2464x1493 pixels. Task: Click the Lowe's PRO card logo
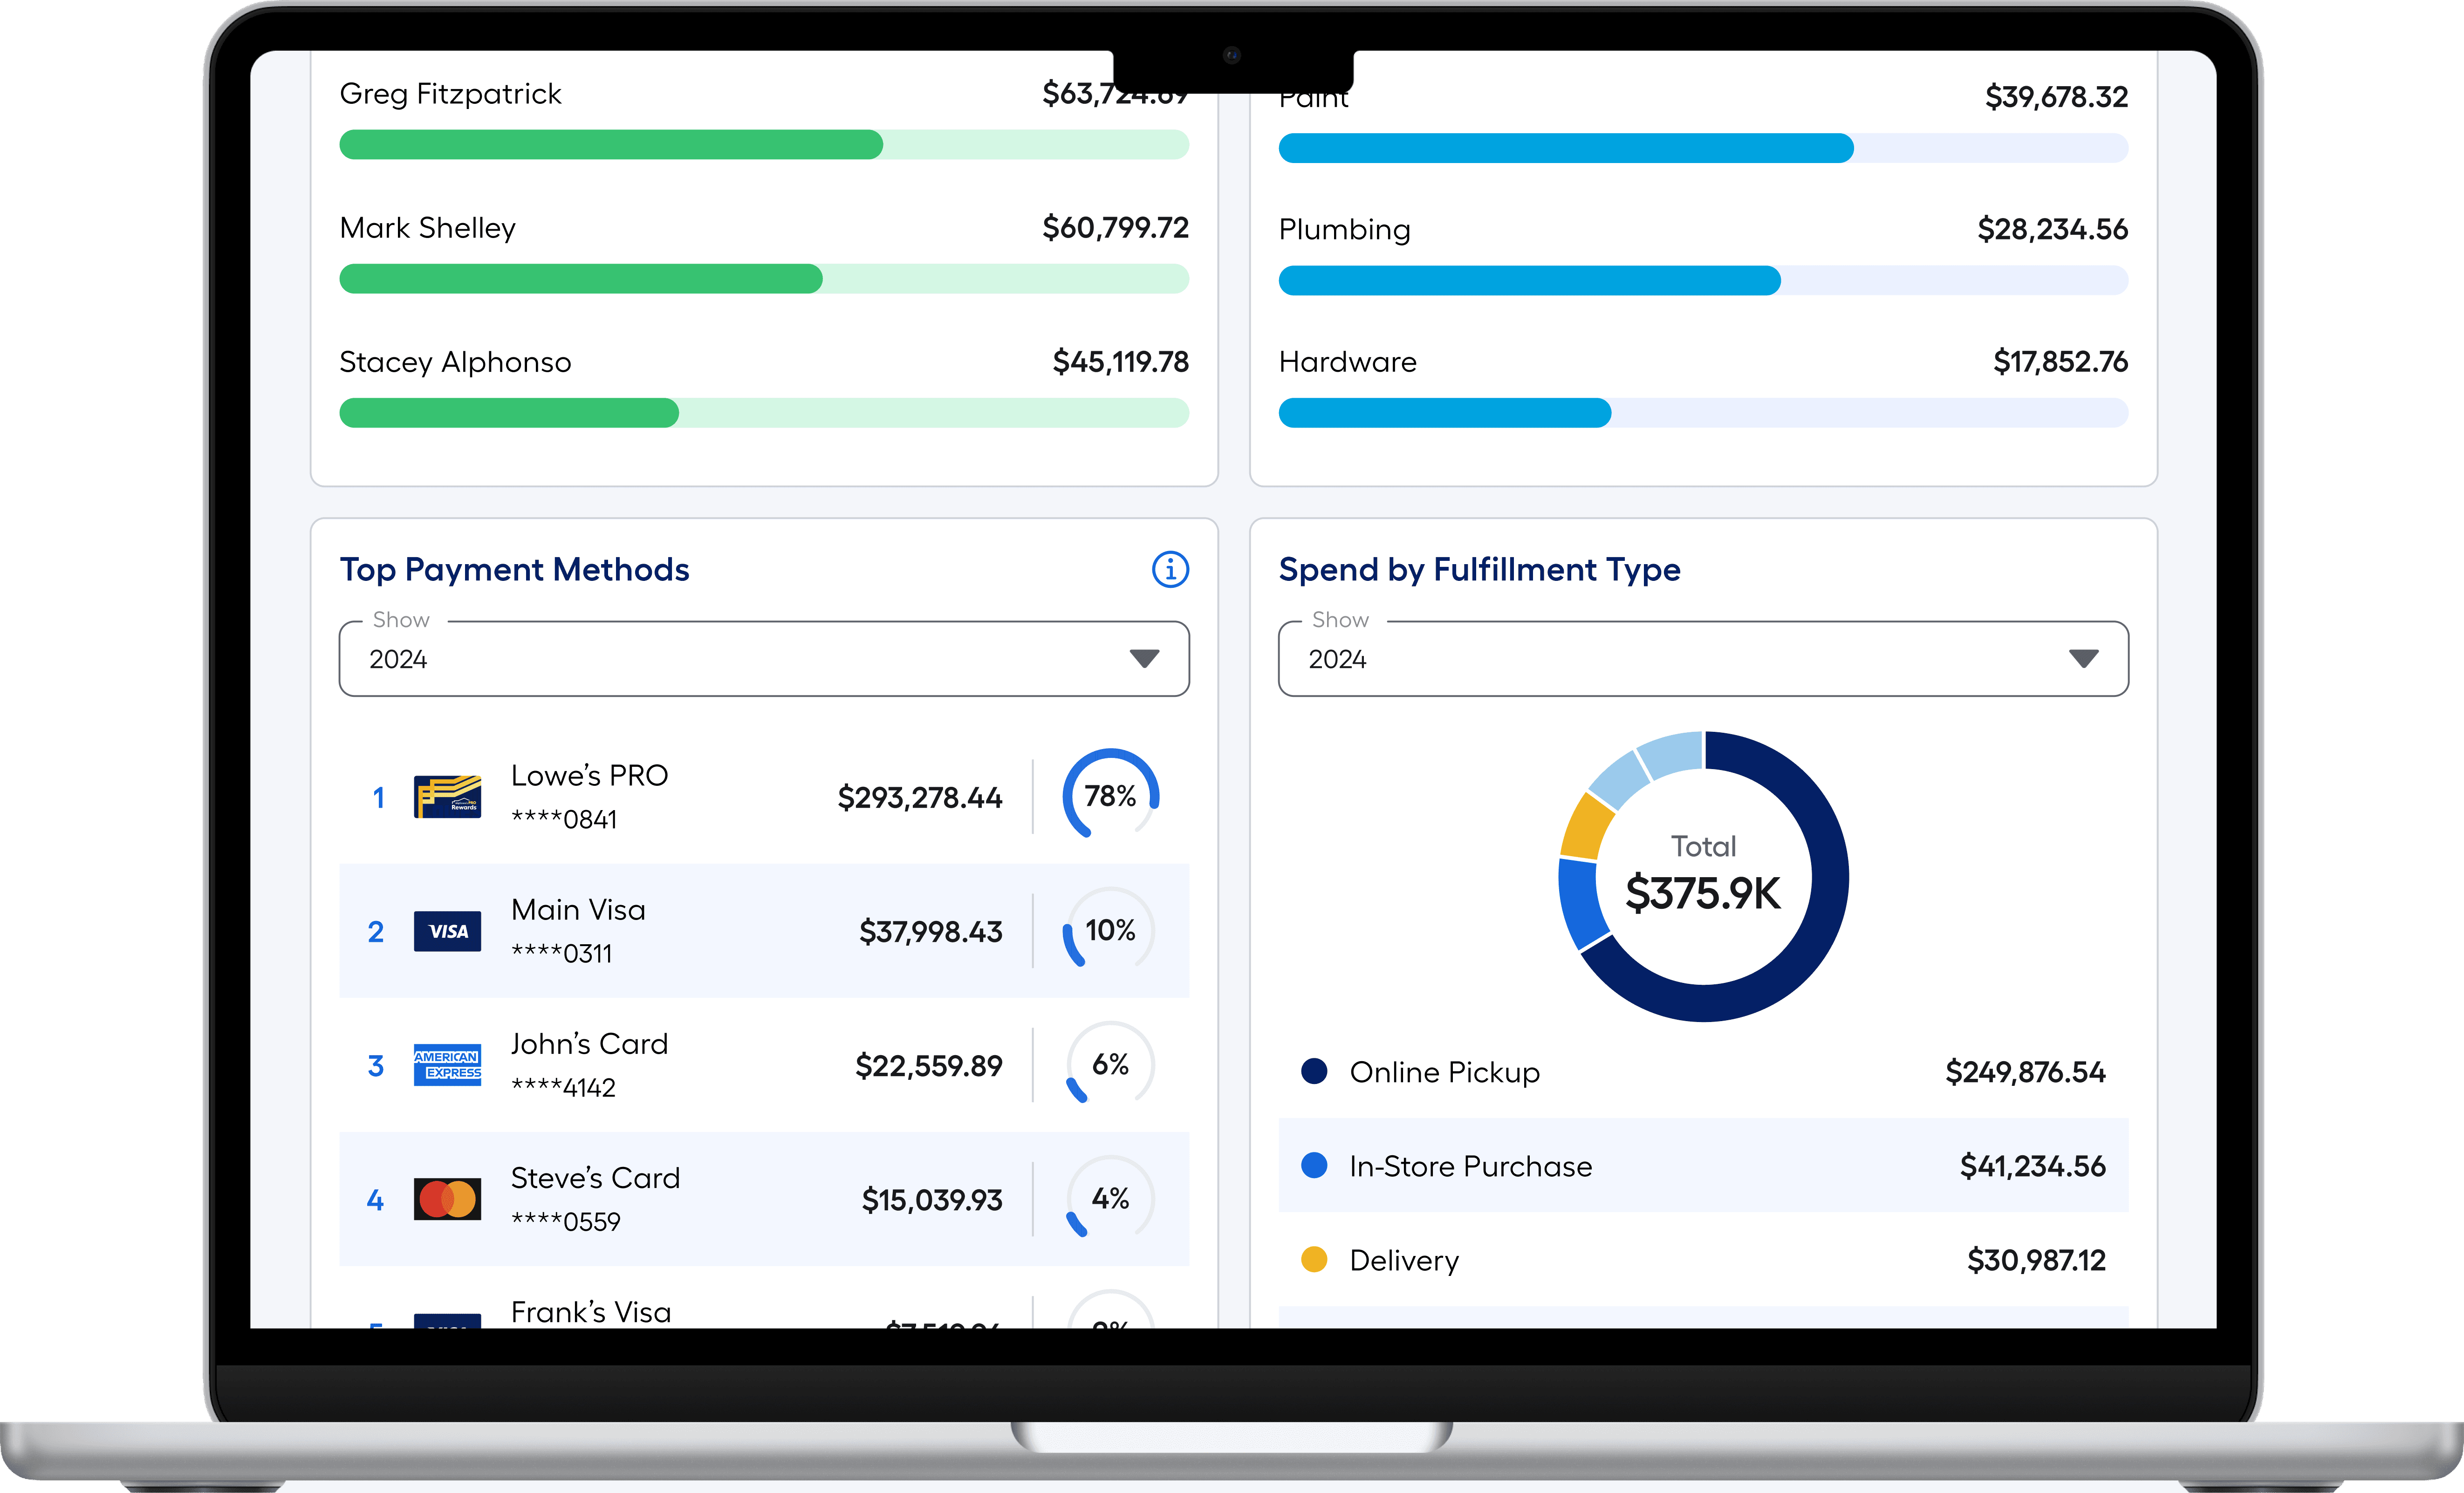(447, 797)
